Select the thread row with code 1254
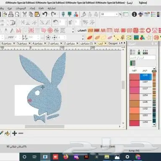The height and width of the screenshot is (161, 161). pos(140,97)
